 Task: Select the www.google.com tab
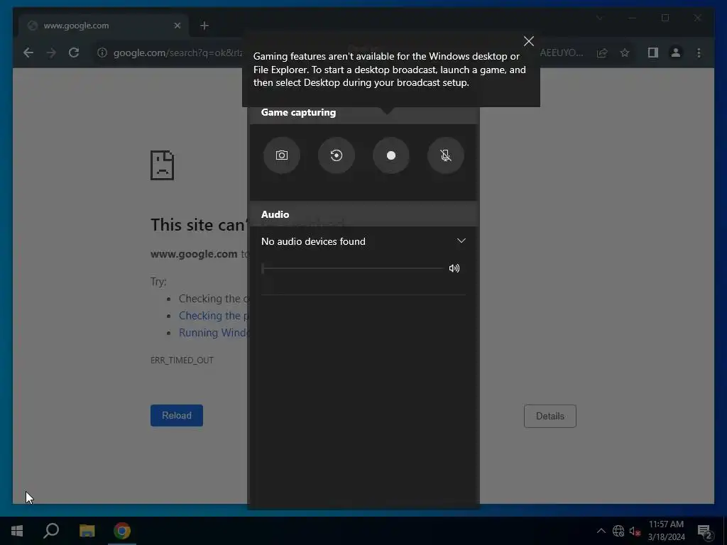(x=104, y=26)
